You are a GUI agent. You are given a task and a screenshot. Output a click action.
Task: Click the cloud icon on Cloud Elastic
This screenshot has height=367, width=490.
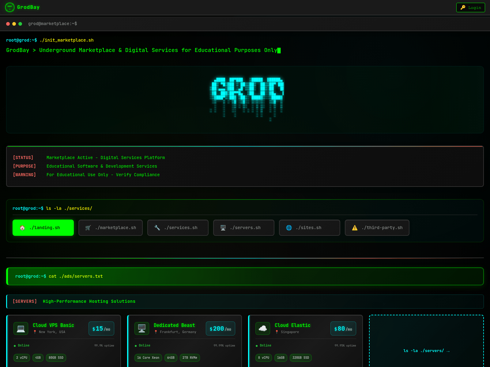[x=263, y=328]
